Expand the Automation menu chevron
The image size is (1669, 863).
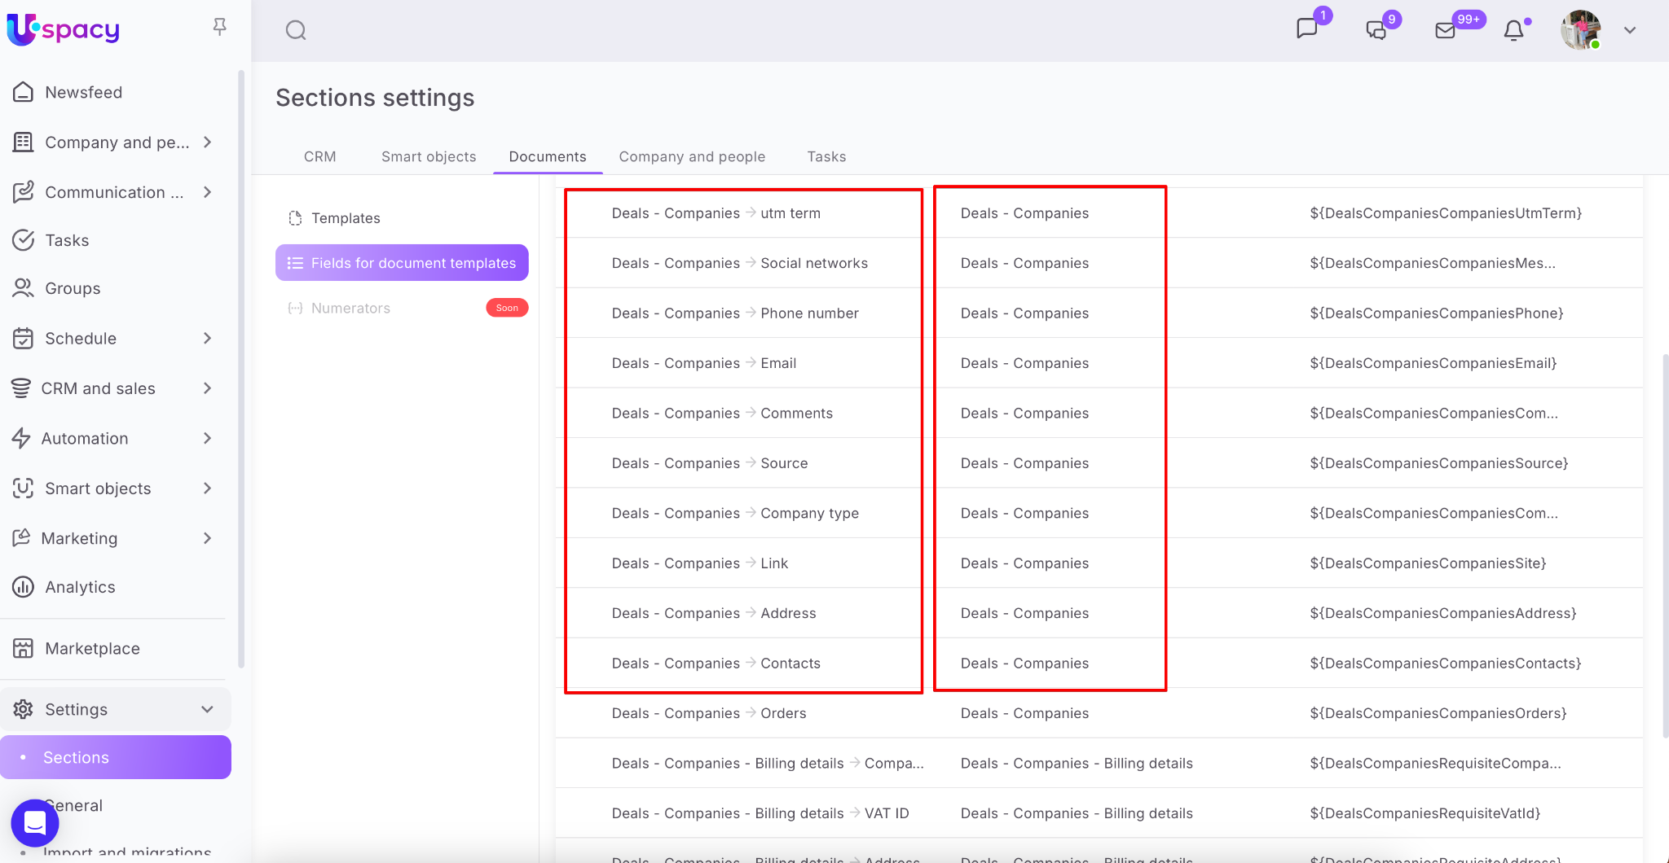207,438
